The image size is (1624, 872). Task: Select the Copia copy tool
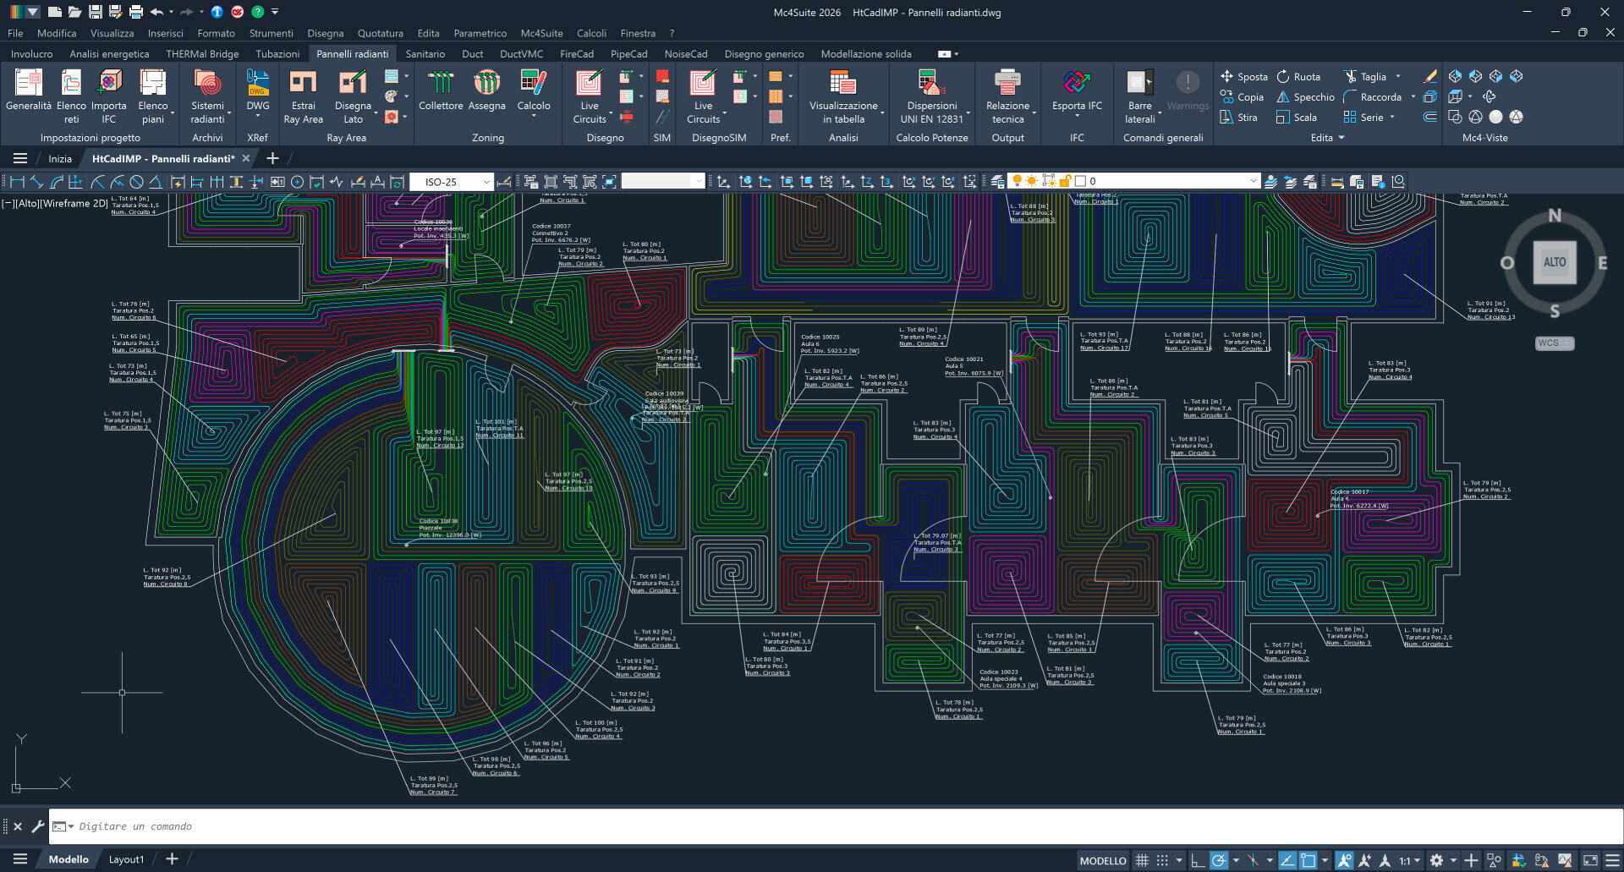(x=1242, y=96)
